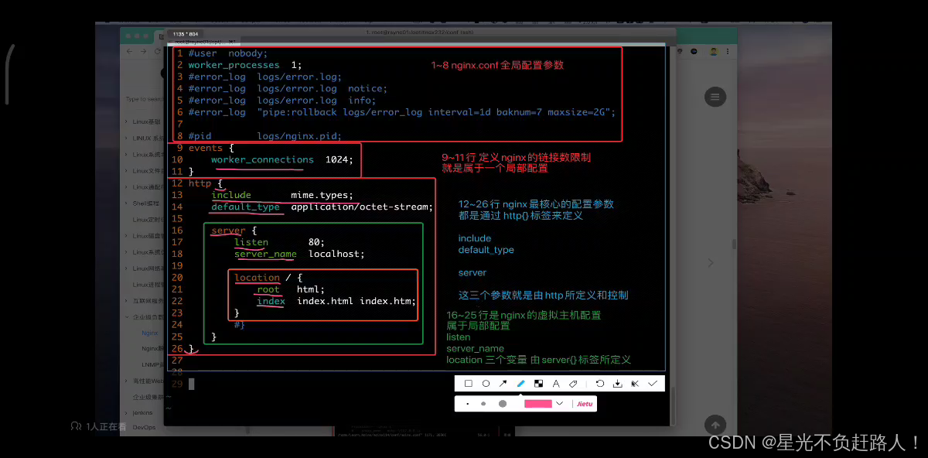Click next-page chevron on right side
Screen dimensions: 928x458
[x=711, y=263]
